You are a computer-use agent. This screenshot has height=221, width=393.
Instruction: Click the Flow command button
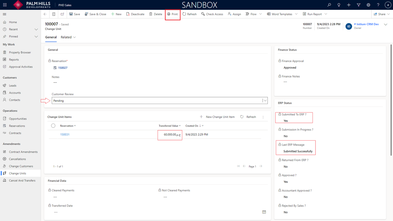click(x=251, y=14)
